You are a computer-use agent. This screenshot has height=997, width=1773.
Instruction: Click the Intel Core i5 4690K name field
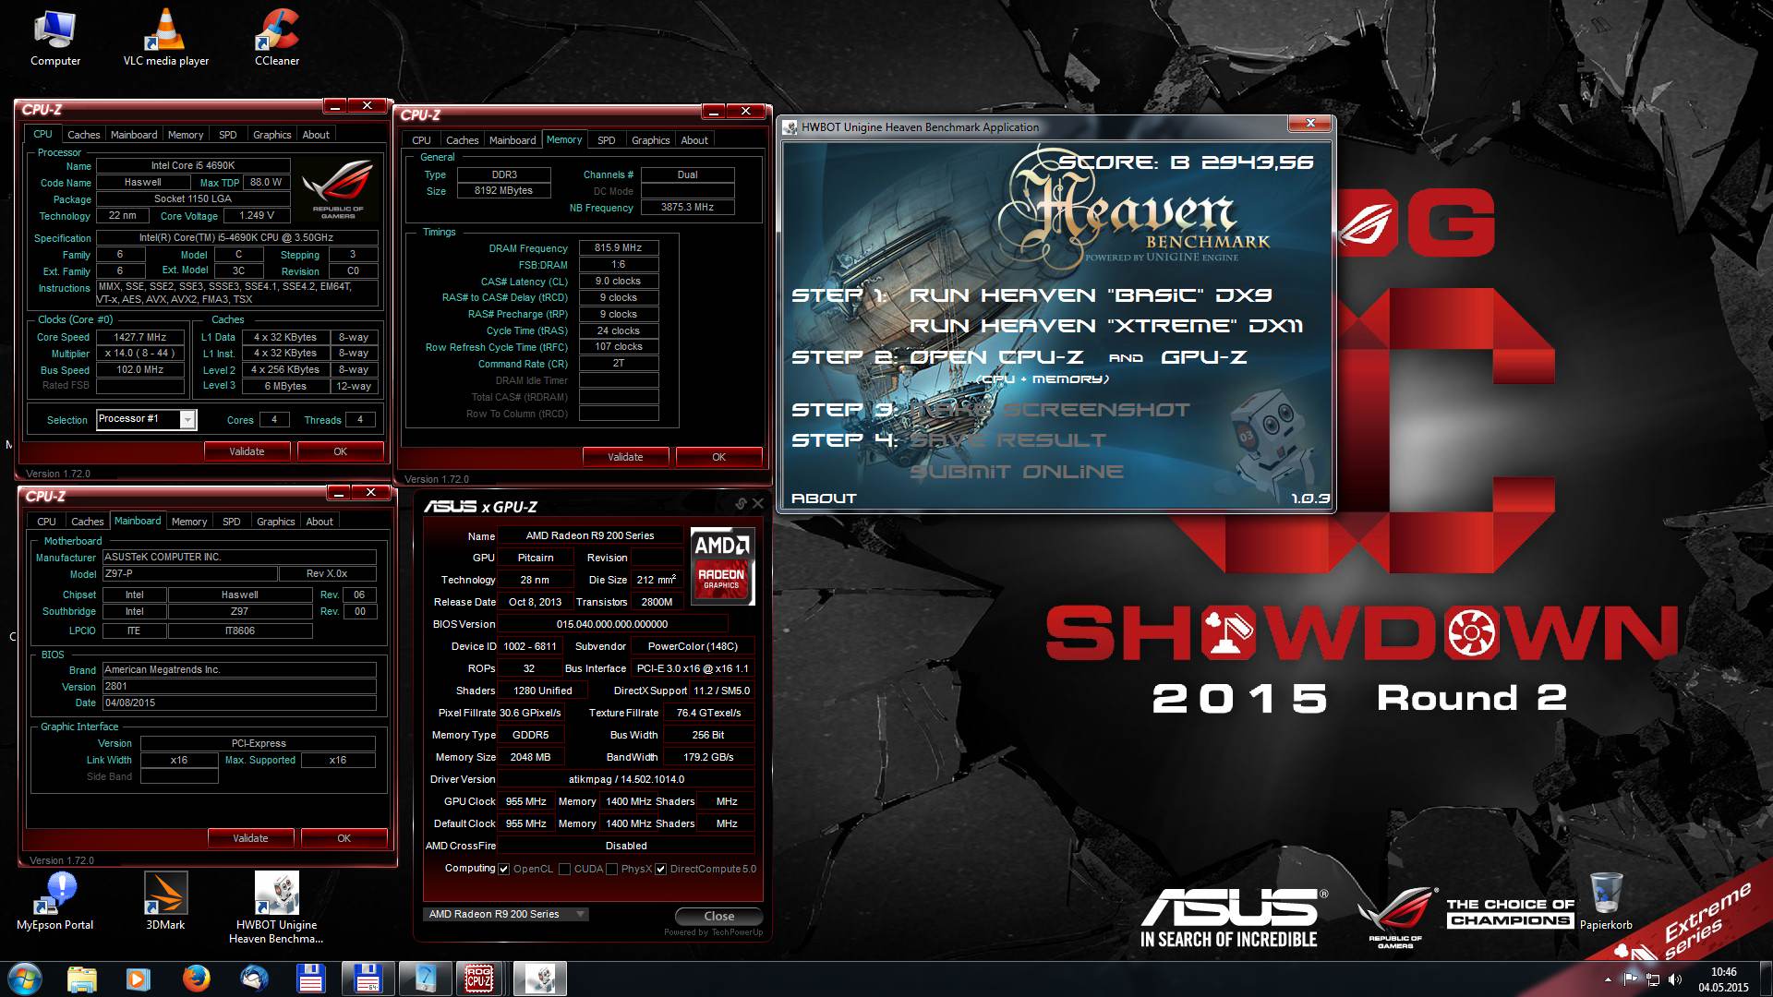pyautogui.click(x=193, y=166)
